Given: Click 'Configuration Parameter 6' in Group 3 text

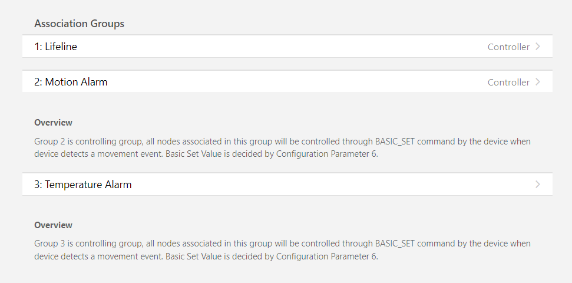Looking at the screenshot, I should click(326, 256).
